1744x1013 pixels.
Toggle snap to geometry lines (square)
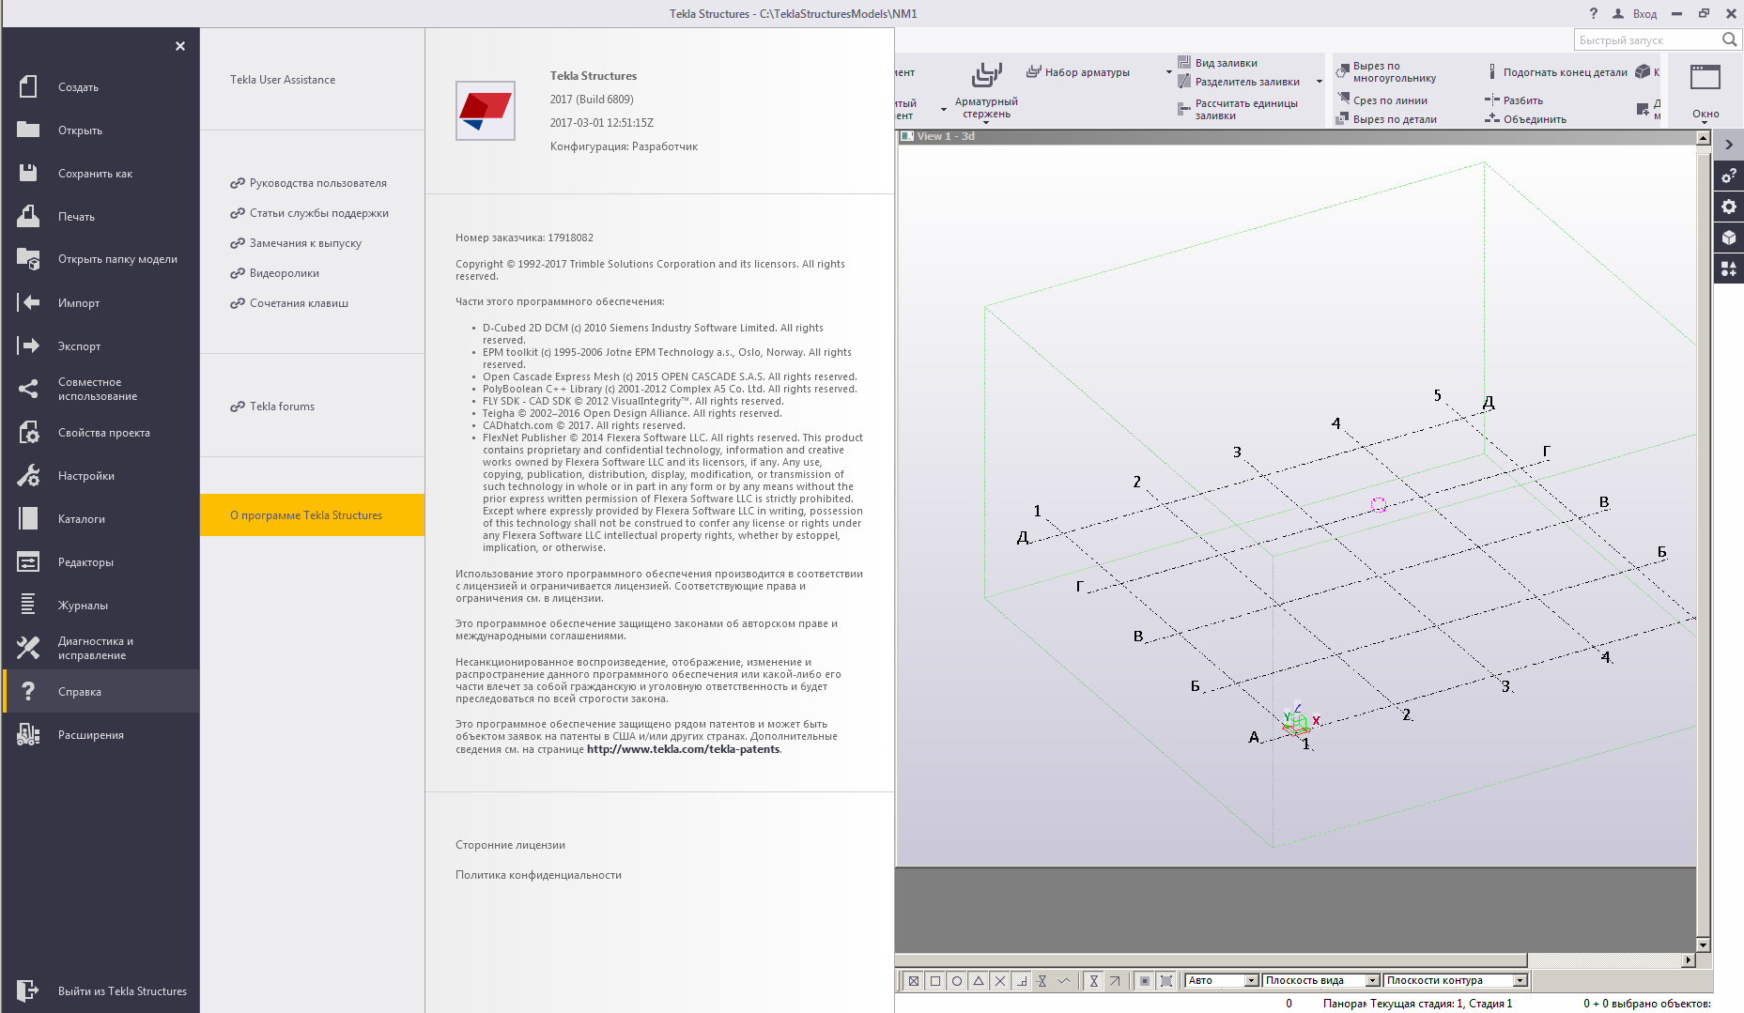(x=934, y=981)
